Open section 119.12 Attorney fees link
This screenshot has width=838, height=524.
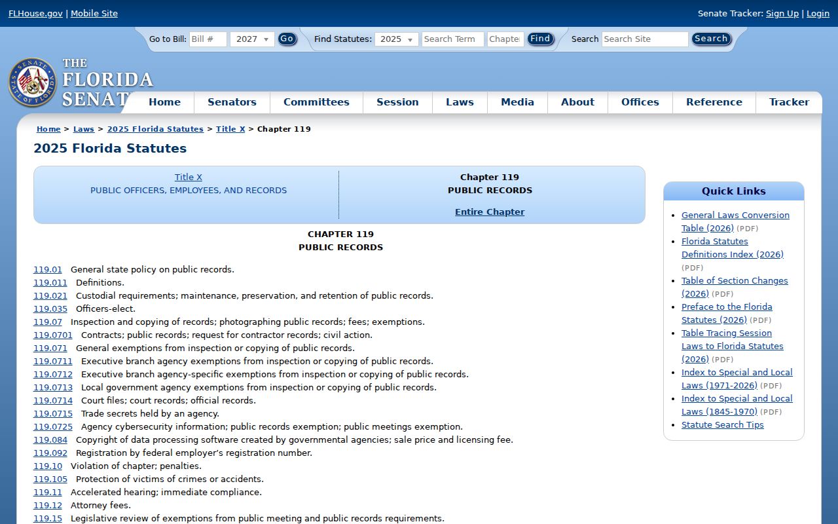coord(48,506)
